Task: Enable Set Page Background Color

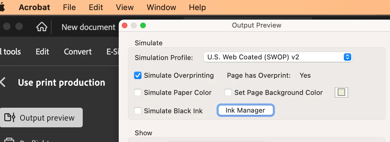Action: [228, 92]
